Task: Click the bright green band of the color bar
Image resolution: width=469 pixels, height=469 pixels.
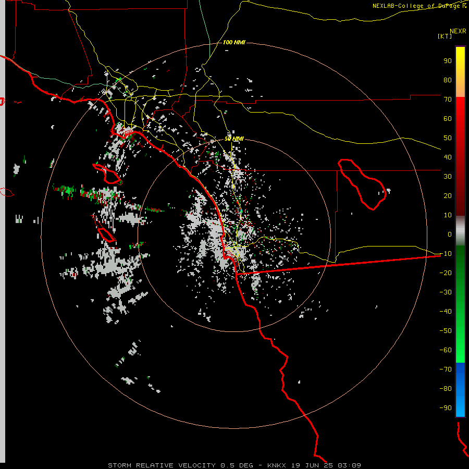Action: 460,344
